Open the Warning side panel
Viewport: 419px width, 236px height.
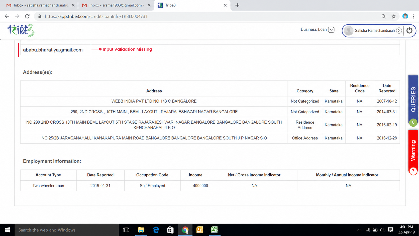click(413, 150)
